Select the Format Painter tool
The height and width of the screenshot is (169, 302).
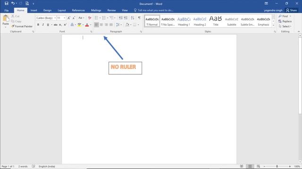tap(22, 26)
